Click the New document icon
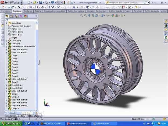Image resolution: width=168 pixels, height=126 pixels. point(29,2)
